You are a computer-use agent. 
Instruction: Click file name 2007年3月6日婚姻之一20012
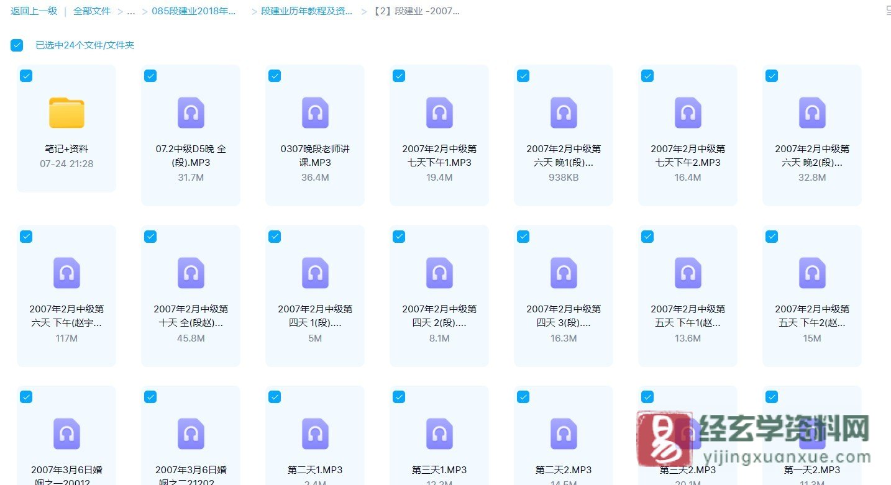(66, 475)
